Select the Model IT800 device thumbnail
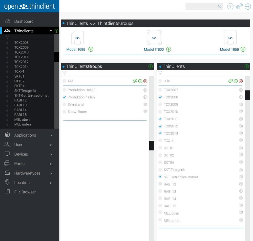 [154, 37]
